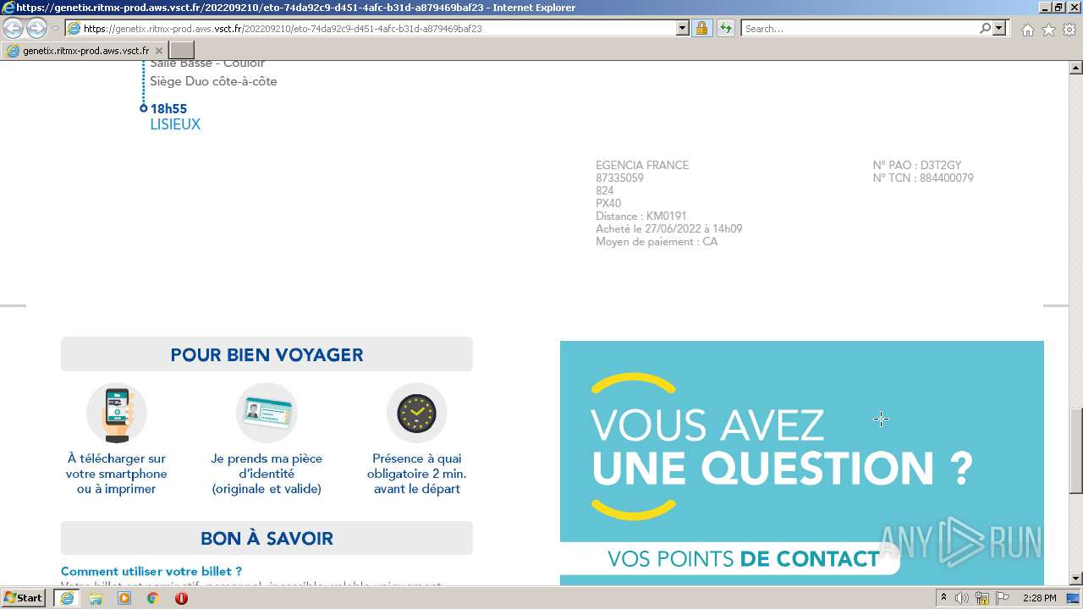Click the identity card icon
The height and width of the screenshot is (609, 1083).
[x=267, y=414]
